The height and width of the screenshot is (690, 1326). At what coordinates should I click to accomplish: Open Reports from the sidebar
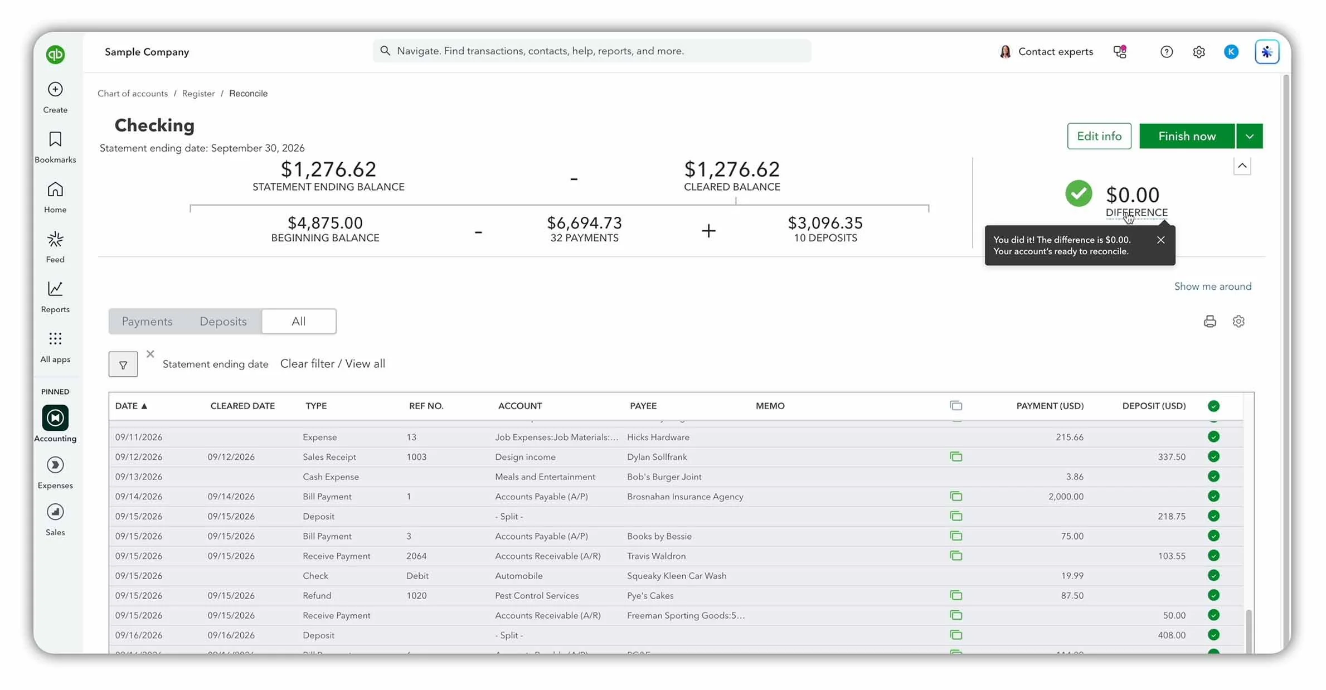coord(55,297)
